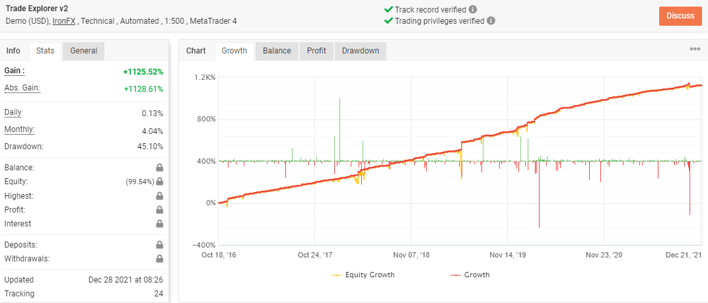Click the Oct 18, '16 axis date
The image size is (708, 303).
219,255
